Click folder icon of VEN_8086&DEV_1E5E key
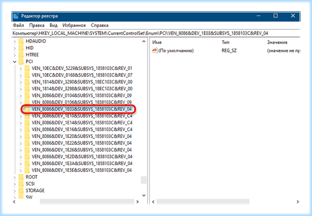Viewport: 312px width, 216px height. click(27, 170)
